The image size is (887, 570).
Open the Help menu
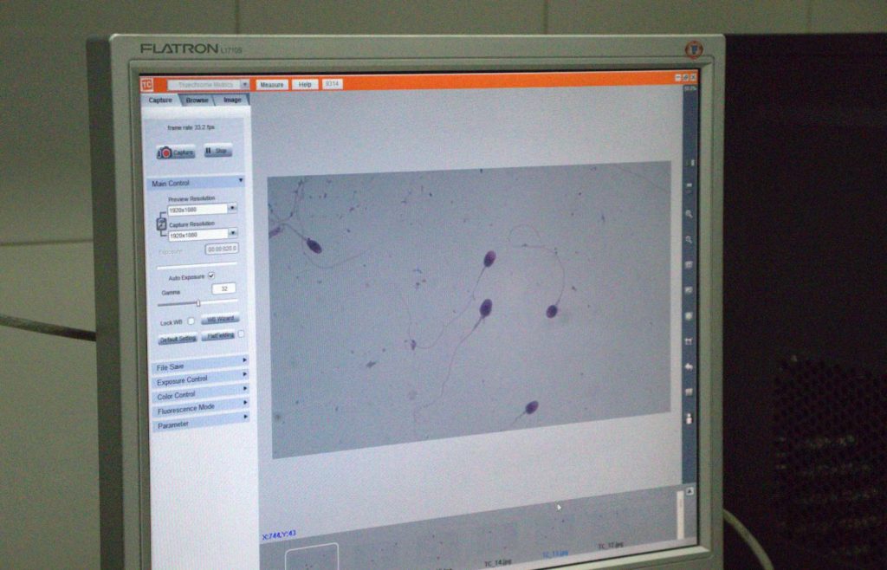click(x=305, y=84)
